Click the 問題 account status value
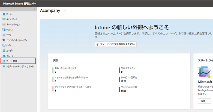This screenshot has height=112, width=213. (124, 91)
